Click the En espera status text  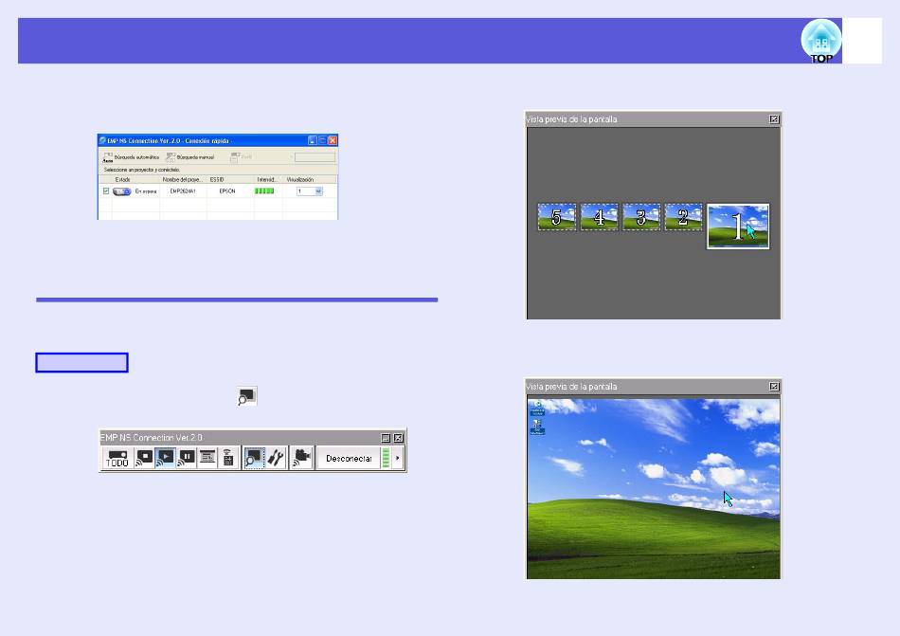click(x=146, y=191)
